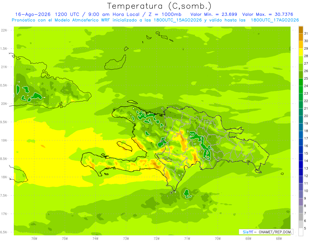Click the "Sistt" logo text
This screenshot has width=313, height=242.
tap(248, 232)
